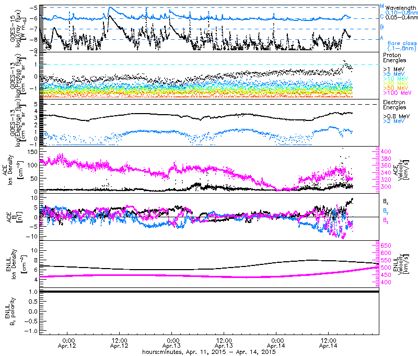
Task: Click the '0:00 Apr.14' time axis label
Action: tap(276, 343)
